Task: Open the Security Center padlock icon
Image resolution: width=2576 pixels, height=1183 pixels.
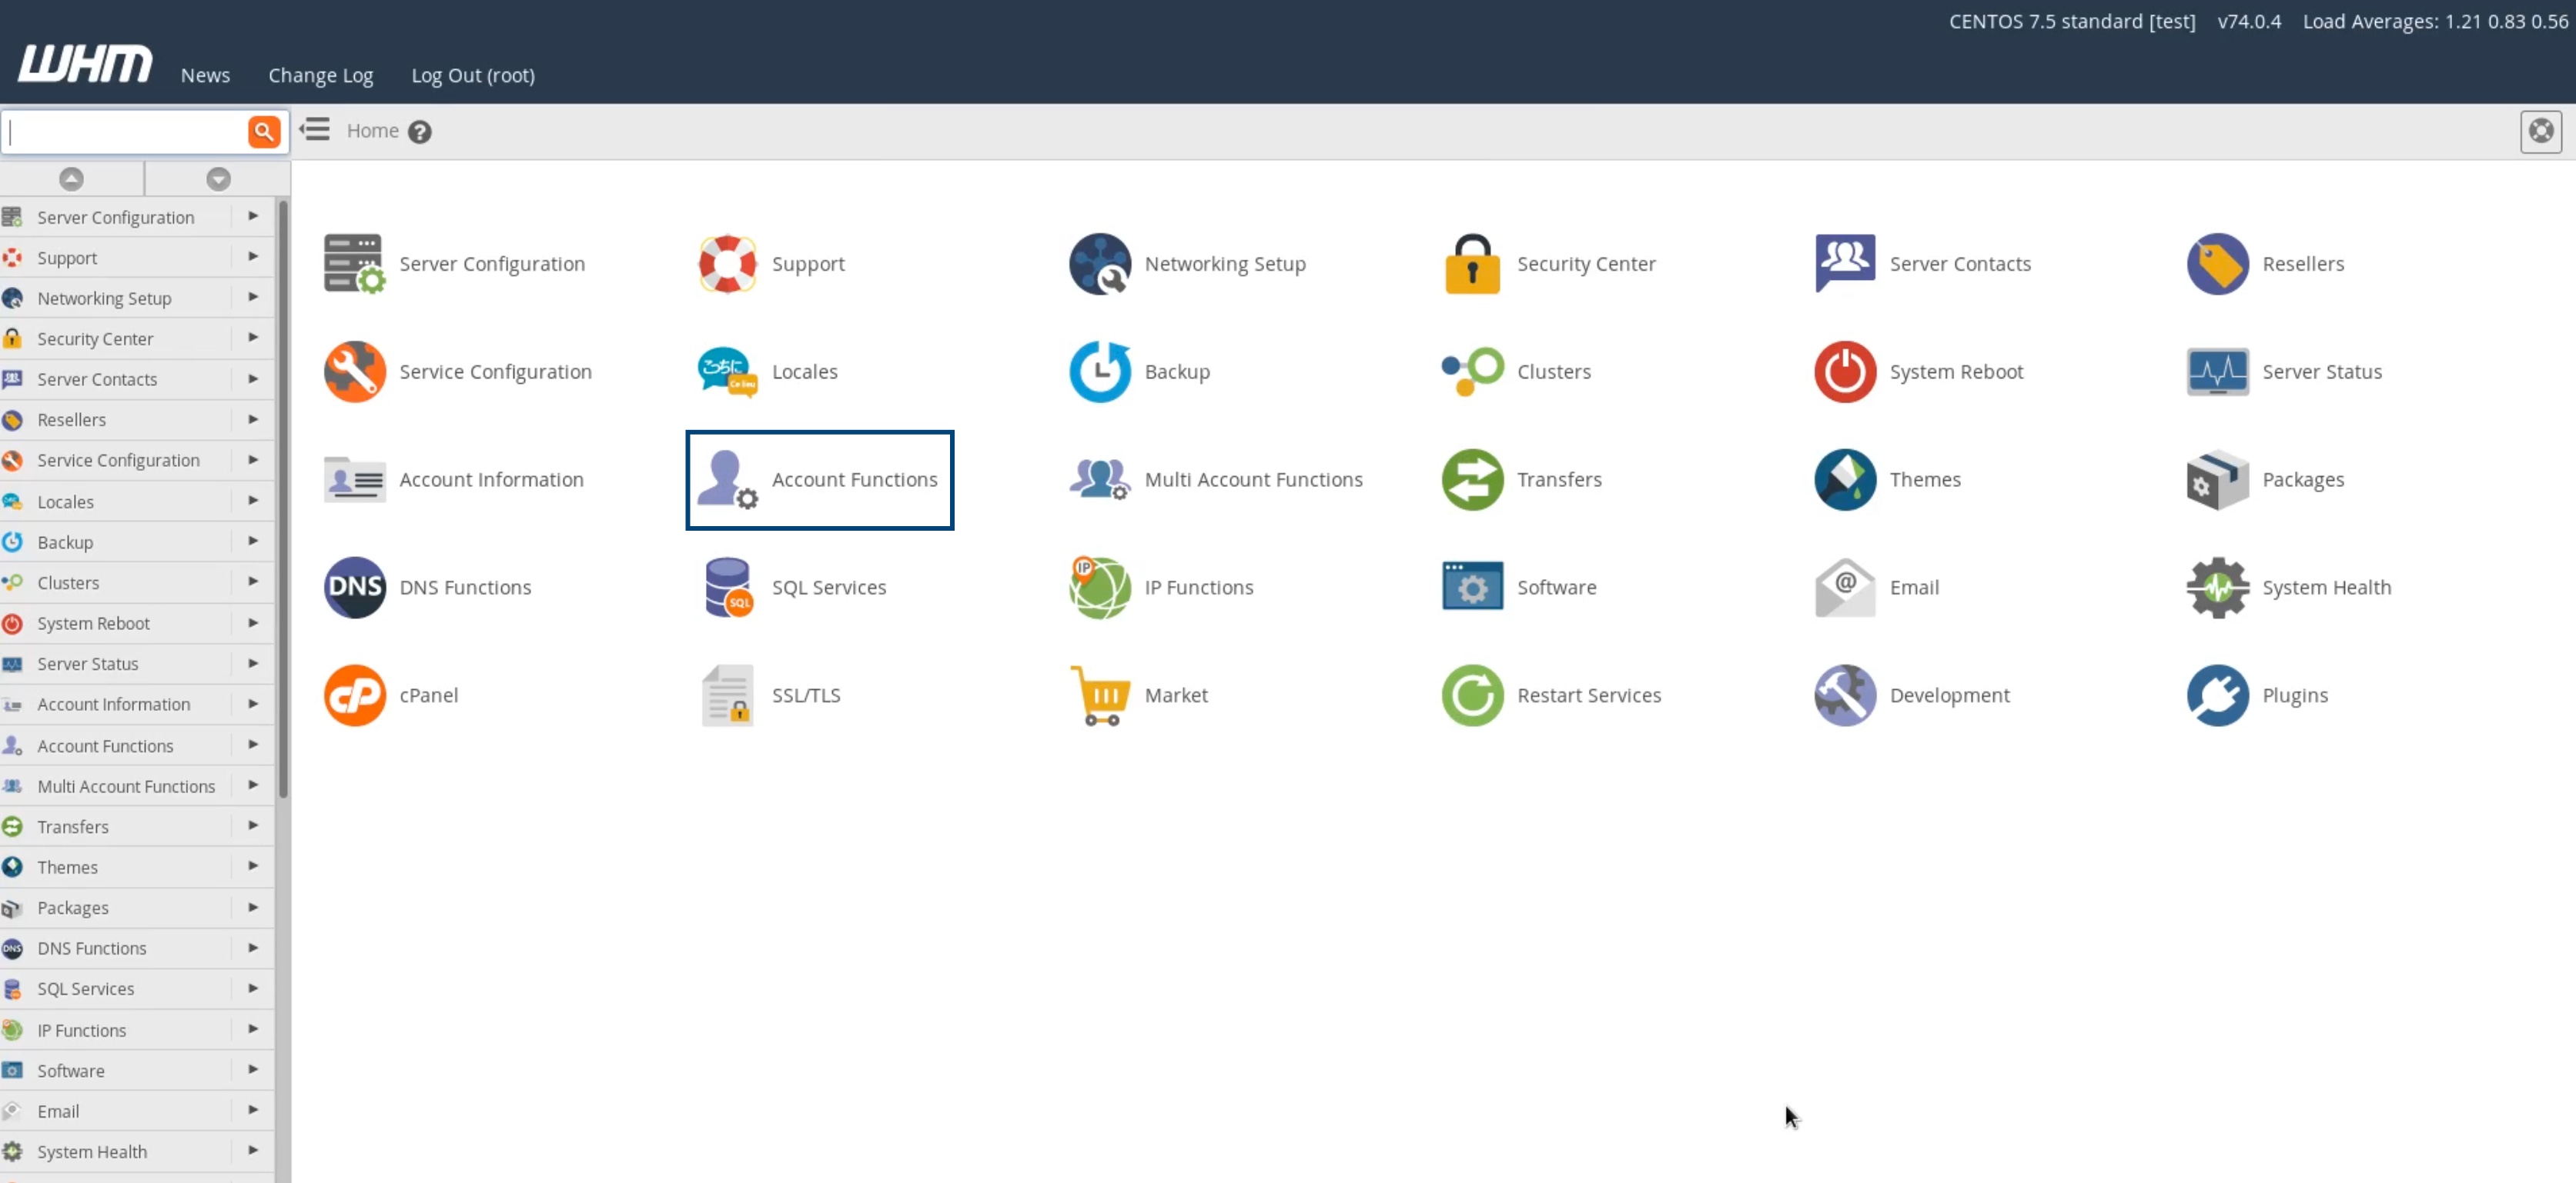Action: pyautogui.click(x=1471, y=264)
